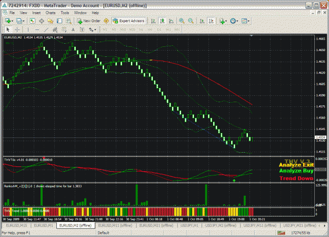Click the 'Trend Down' red text
Image resolution: width=329 pixels, height=237 pixels.
(296, 179)
